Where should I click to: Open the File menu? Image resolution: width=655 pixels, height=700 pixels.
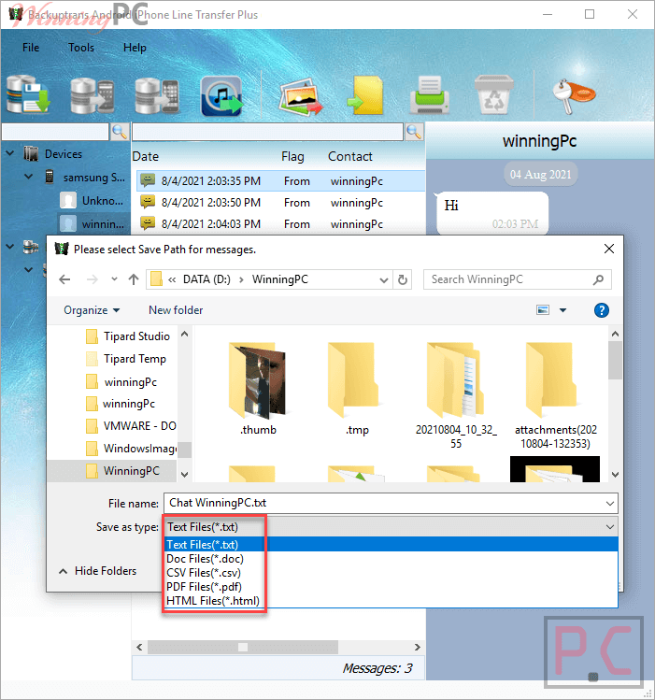tap(31, 48)
